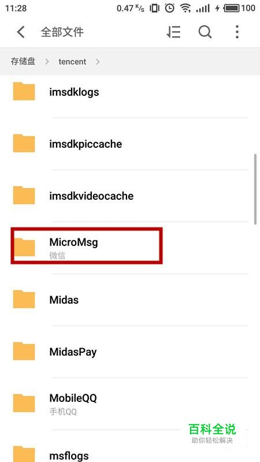Tap the Wi-Fi status bar icon
Viewport: 260px width, 462px height.
(185, 8)
